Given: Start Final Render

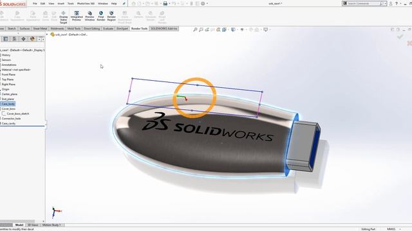Looking at the screenshot, I should tap(101, 15).
